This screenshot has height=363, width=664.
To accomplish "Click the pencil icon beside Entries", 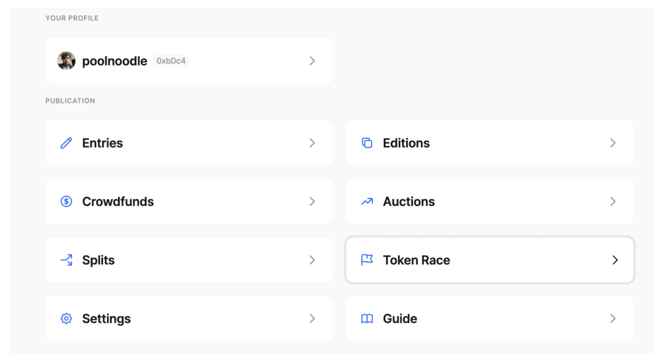I will coord(66,143).
